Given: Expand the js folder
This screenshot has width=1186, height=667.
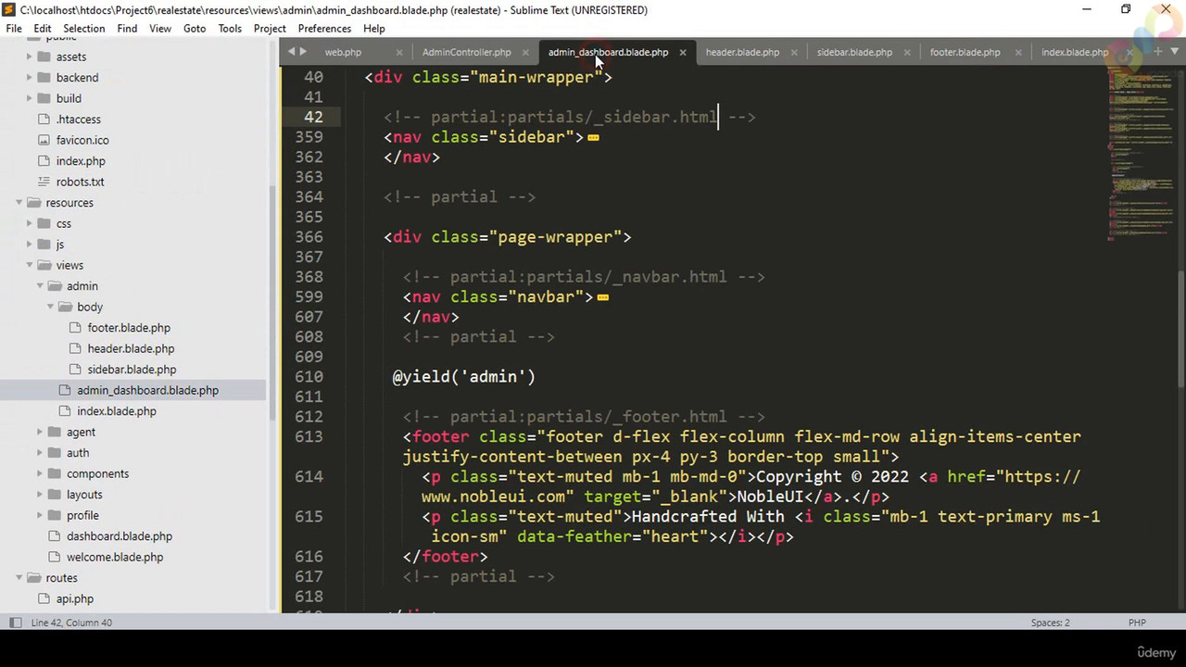Looking at the screenshot, I should [x=30, y=245].
